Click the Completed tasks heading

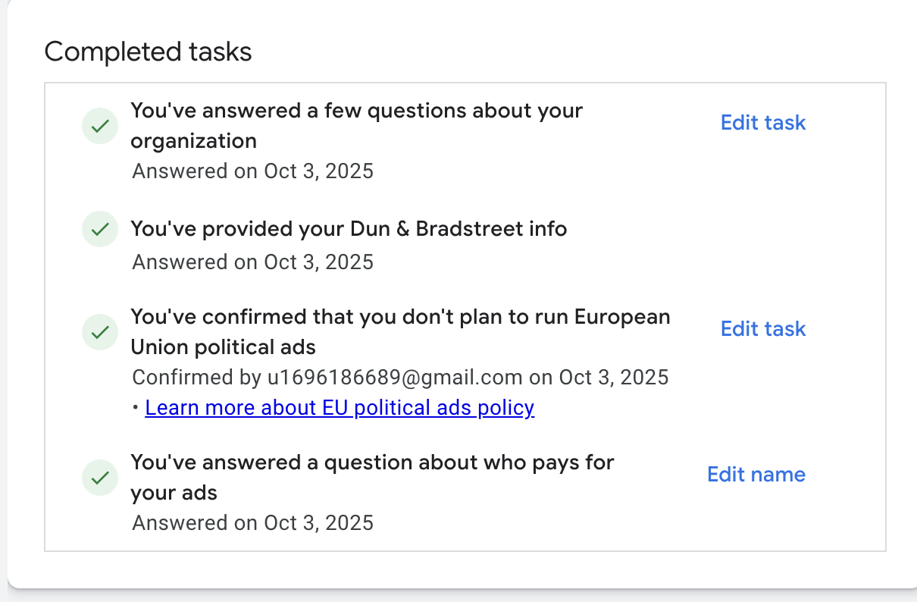pos(148,52)
